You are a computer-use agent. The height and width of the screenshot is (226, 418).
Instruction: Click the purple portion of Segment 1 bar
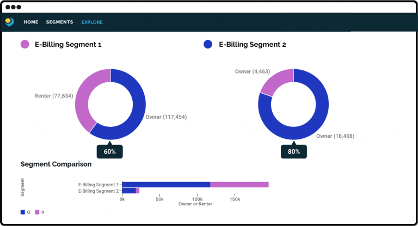[239, 185]
